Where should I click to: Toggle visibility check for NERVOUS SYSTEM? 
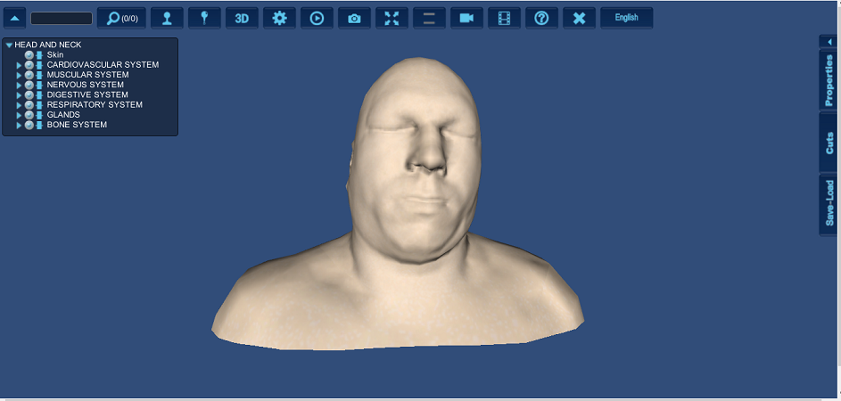[x=29, y=86]
